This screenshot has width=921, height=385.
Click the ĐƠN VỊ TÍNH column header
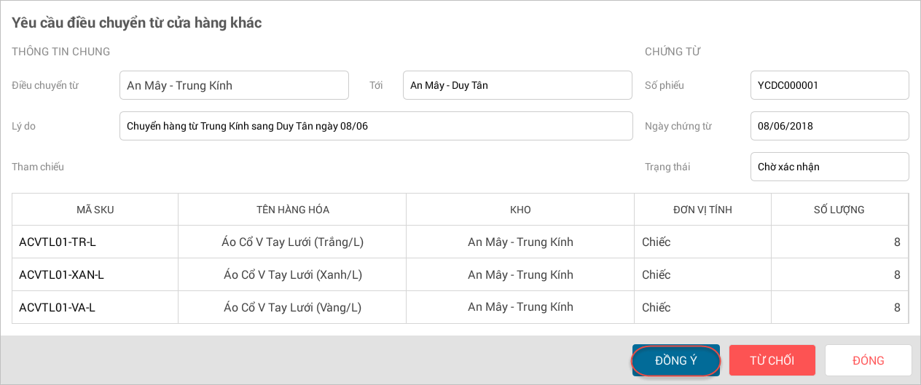click(x=702, y=210)
